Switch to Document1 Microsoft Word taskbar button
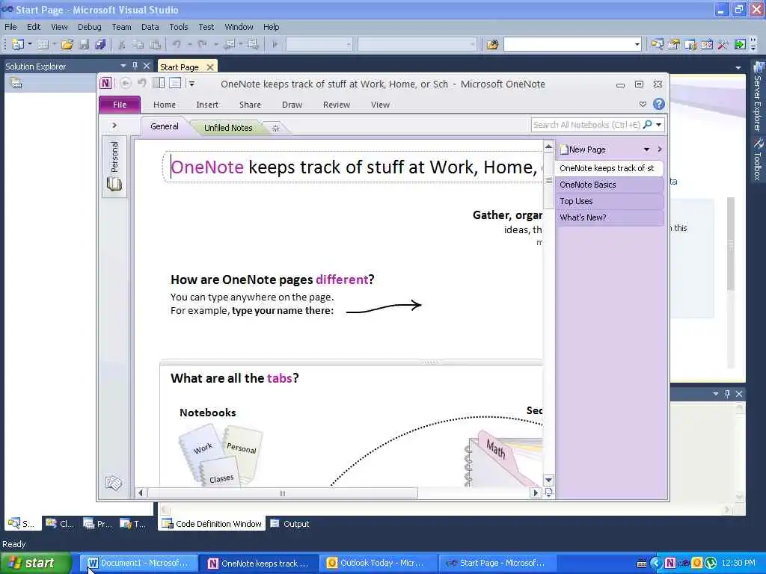Image resolution: width=766 pixels, height=574 pixels. (x=138, y=563)
